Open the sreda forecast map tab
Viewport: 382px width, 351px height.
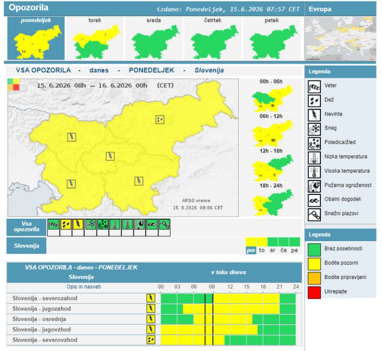(154, 38)
